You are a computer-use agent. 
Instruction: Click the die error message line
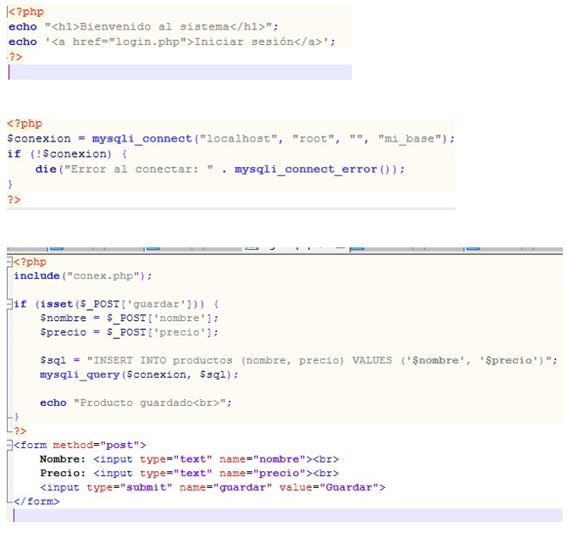220,169
